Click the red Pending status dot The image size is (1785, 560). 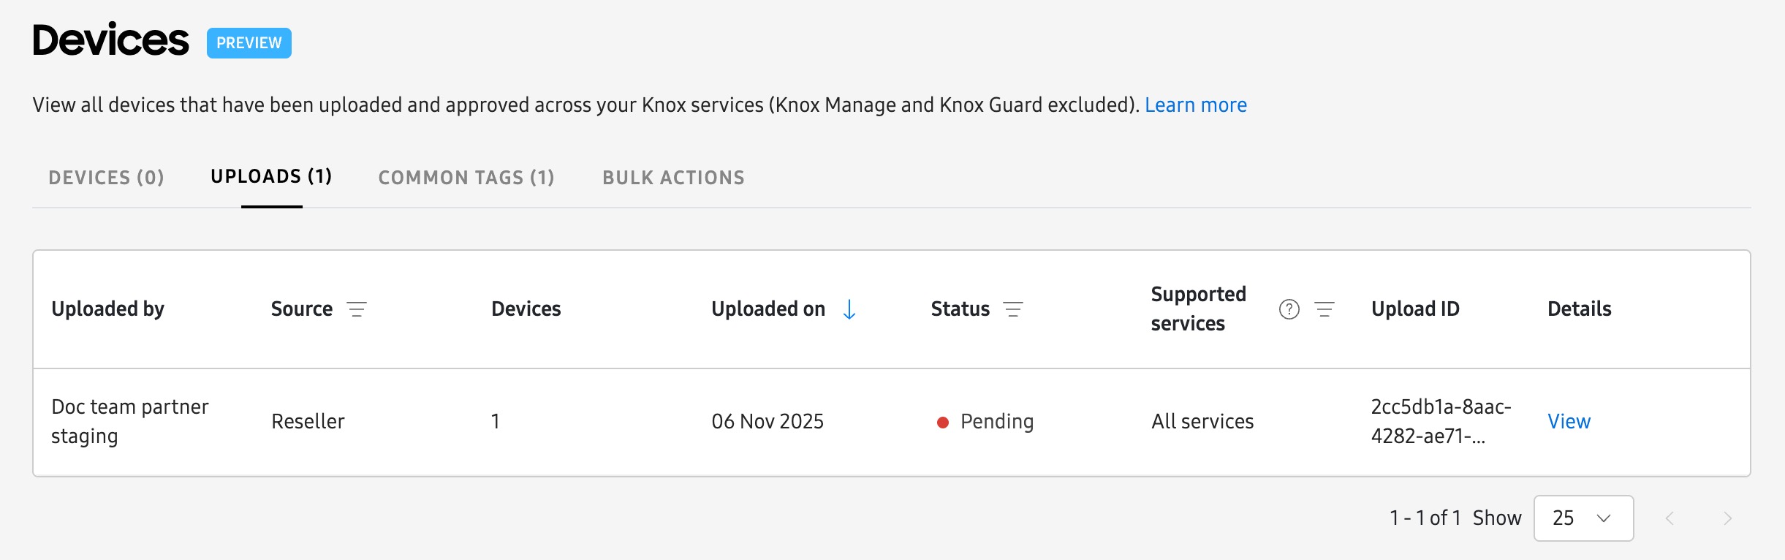click(943, 422)
